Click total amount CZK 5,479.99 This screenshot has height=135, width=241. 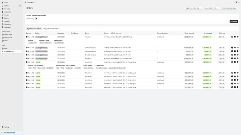tap(189, 87)
